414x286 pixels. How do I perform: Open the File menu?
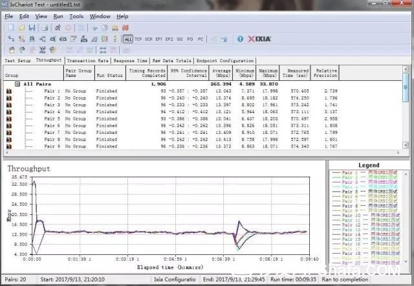coord(8,16)
